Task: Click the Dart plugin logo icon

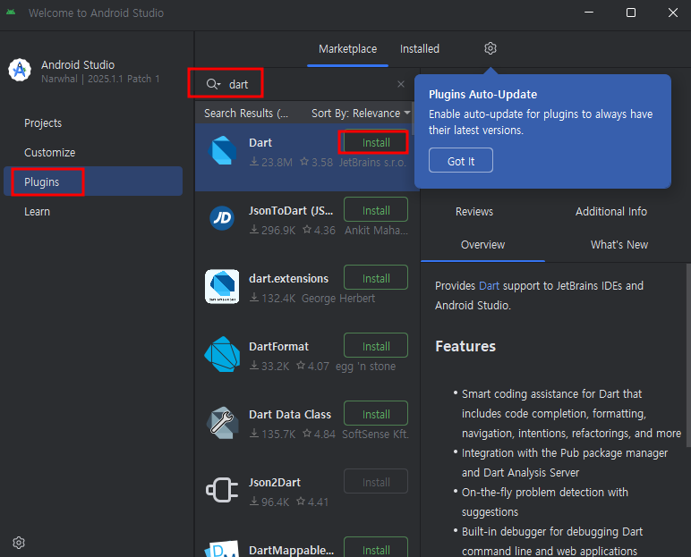Action: (x=222, y=150)
